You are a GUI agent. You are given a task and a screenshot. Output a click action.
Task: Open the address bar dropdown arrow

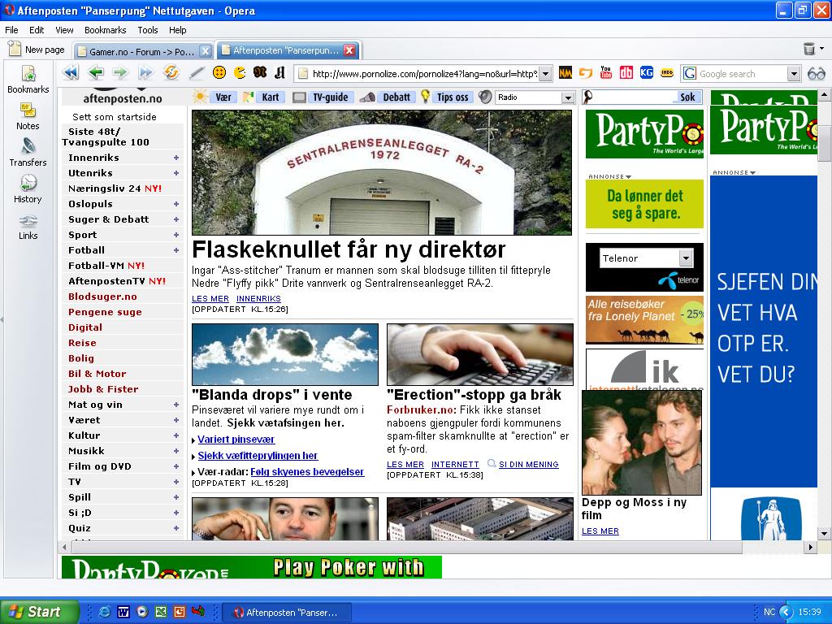[x=545, y=74]
